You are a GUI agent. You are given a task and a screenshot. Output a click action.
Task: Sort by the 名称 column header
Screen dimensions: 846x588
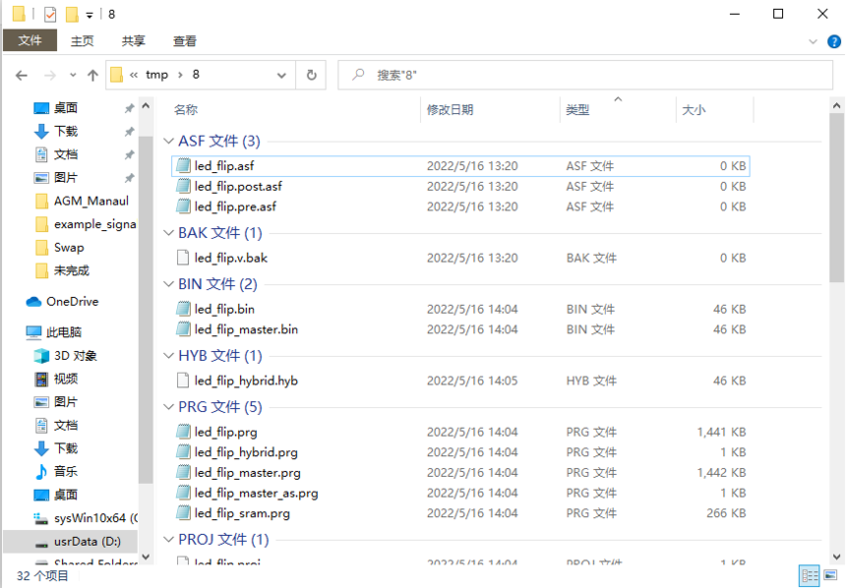[186, 109]
